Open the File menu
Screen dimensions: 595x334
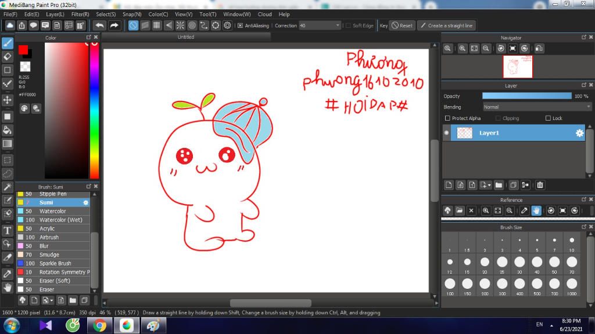pyautogui.click(x=10, y=14)
